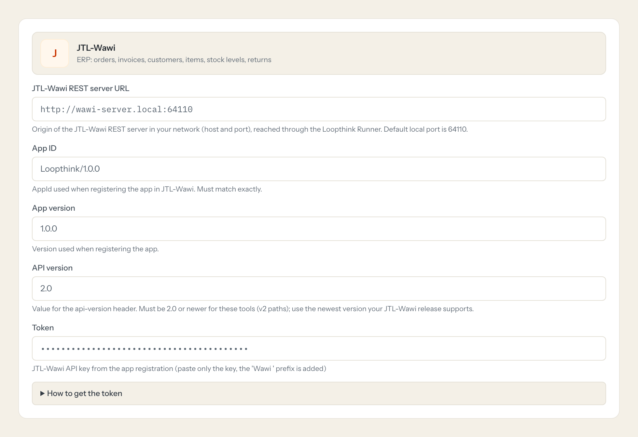This screenshot has height=437, width=638.
Task: Click the ERP description subtitle
Action: click(174, 60)
